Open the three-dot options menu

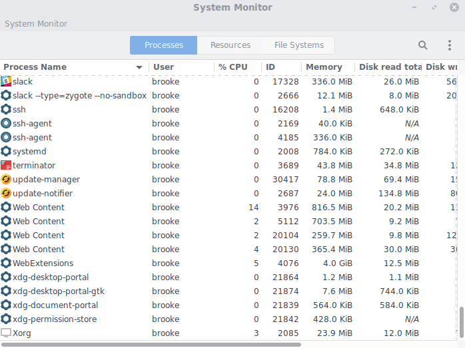coord(450,45)
